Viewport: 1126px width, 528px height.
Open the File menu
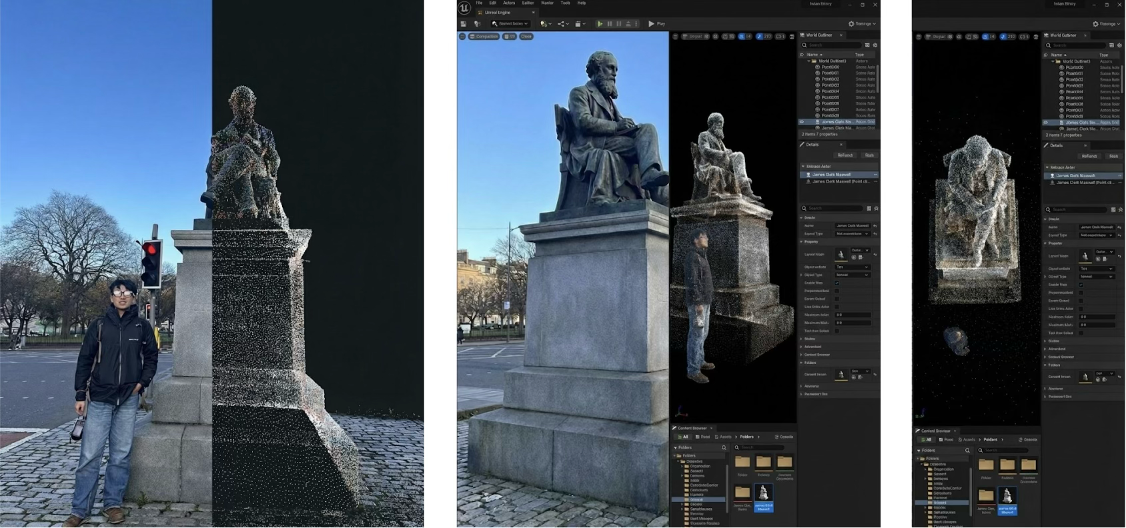coord(479,3)
